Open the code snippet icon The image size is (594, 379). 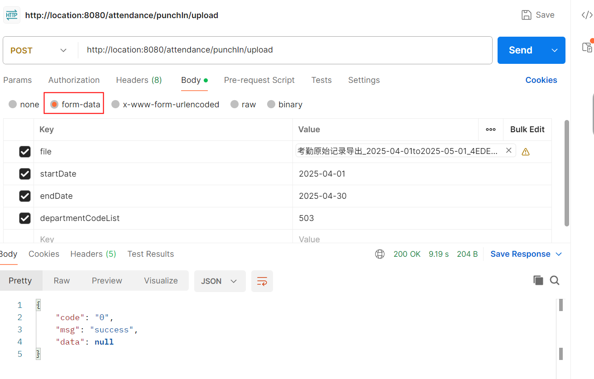pyautogui.click(x=587, y=15)
